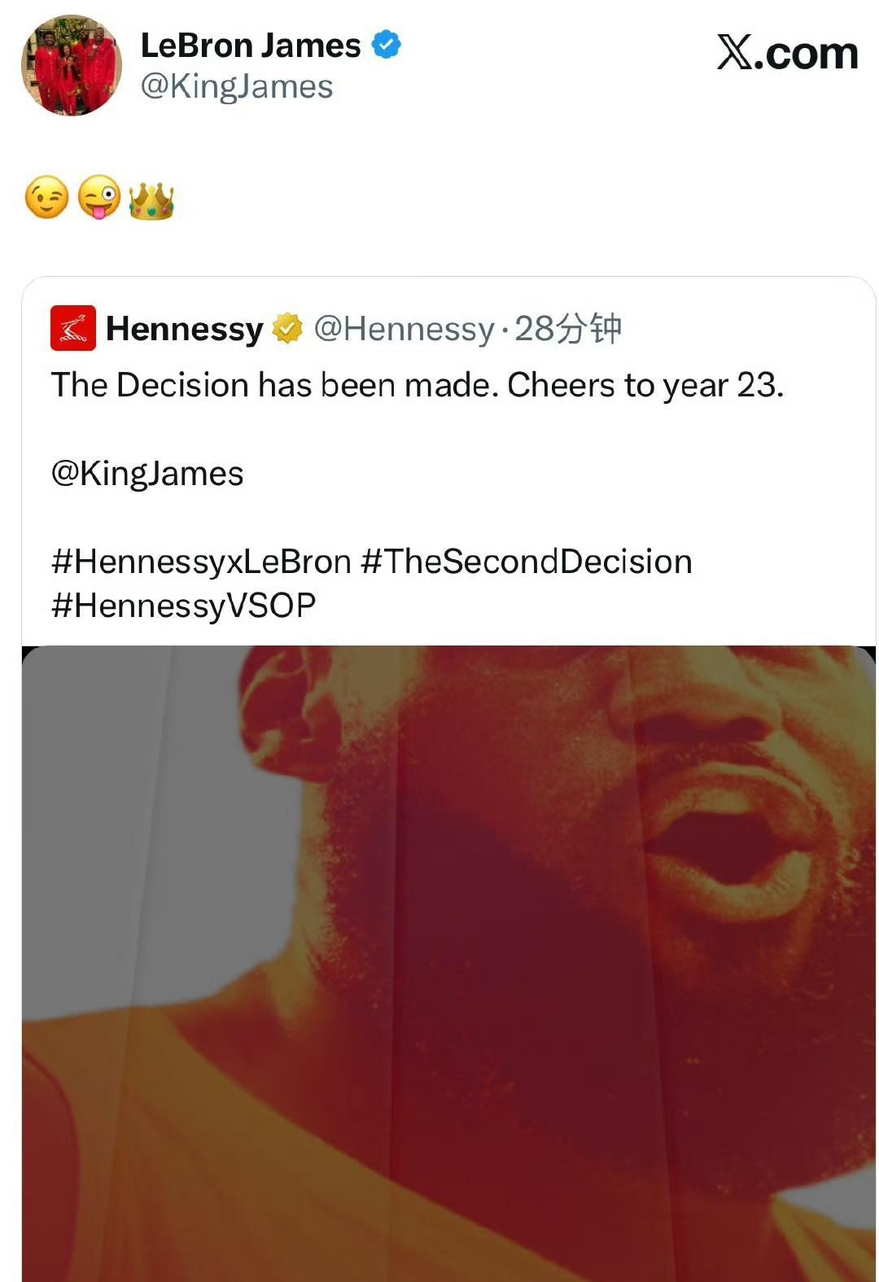Click the #TheSecondDecision hashtag

tap(527, 562)
